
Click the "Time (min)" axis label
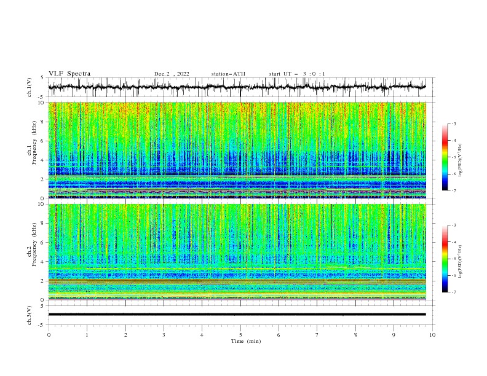click(246, 341)
